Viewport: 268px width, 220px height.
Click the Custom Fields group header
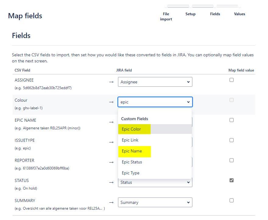(x=134, y=119)
